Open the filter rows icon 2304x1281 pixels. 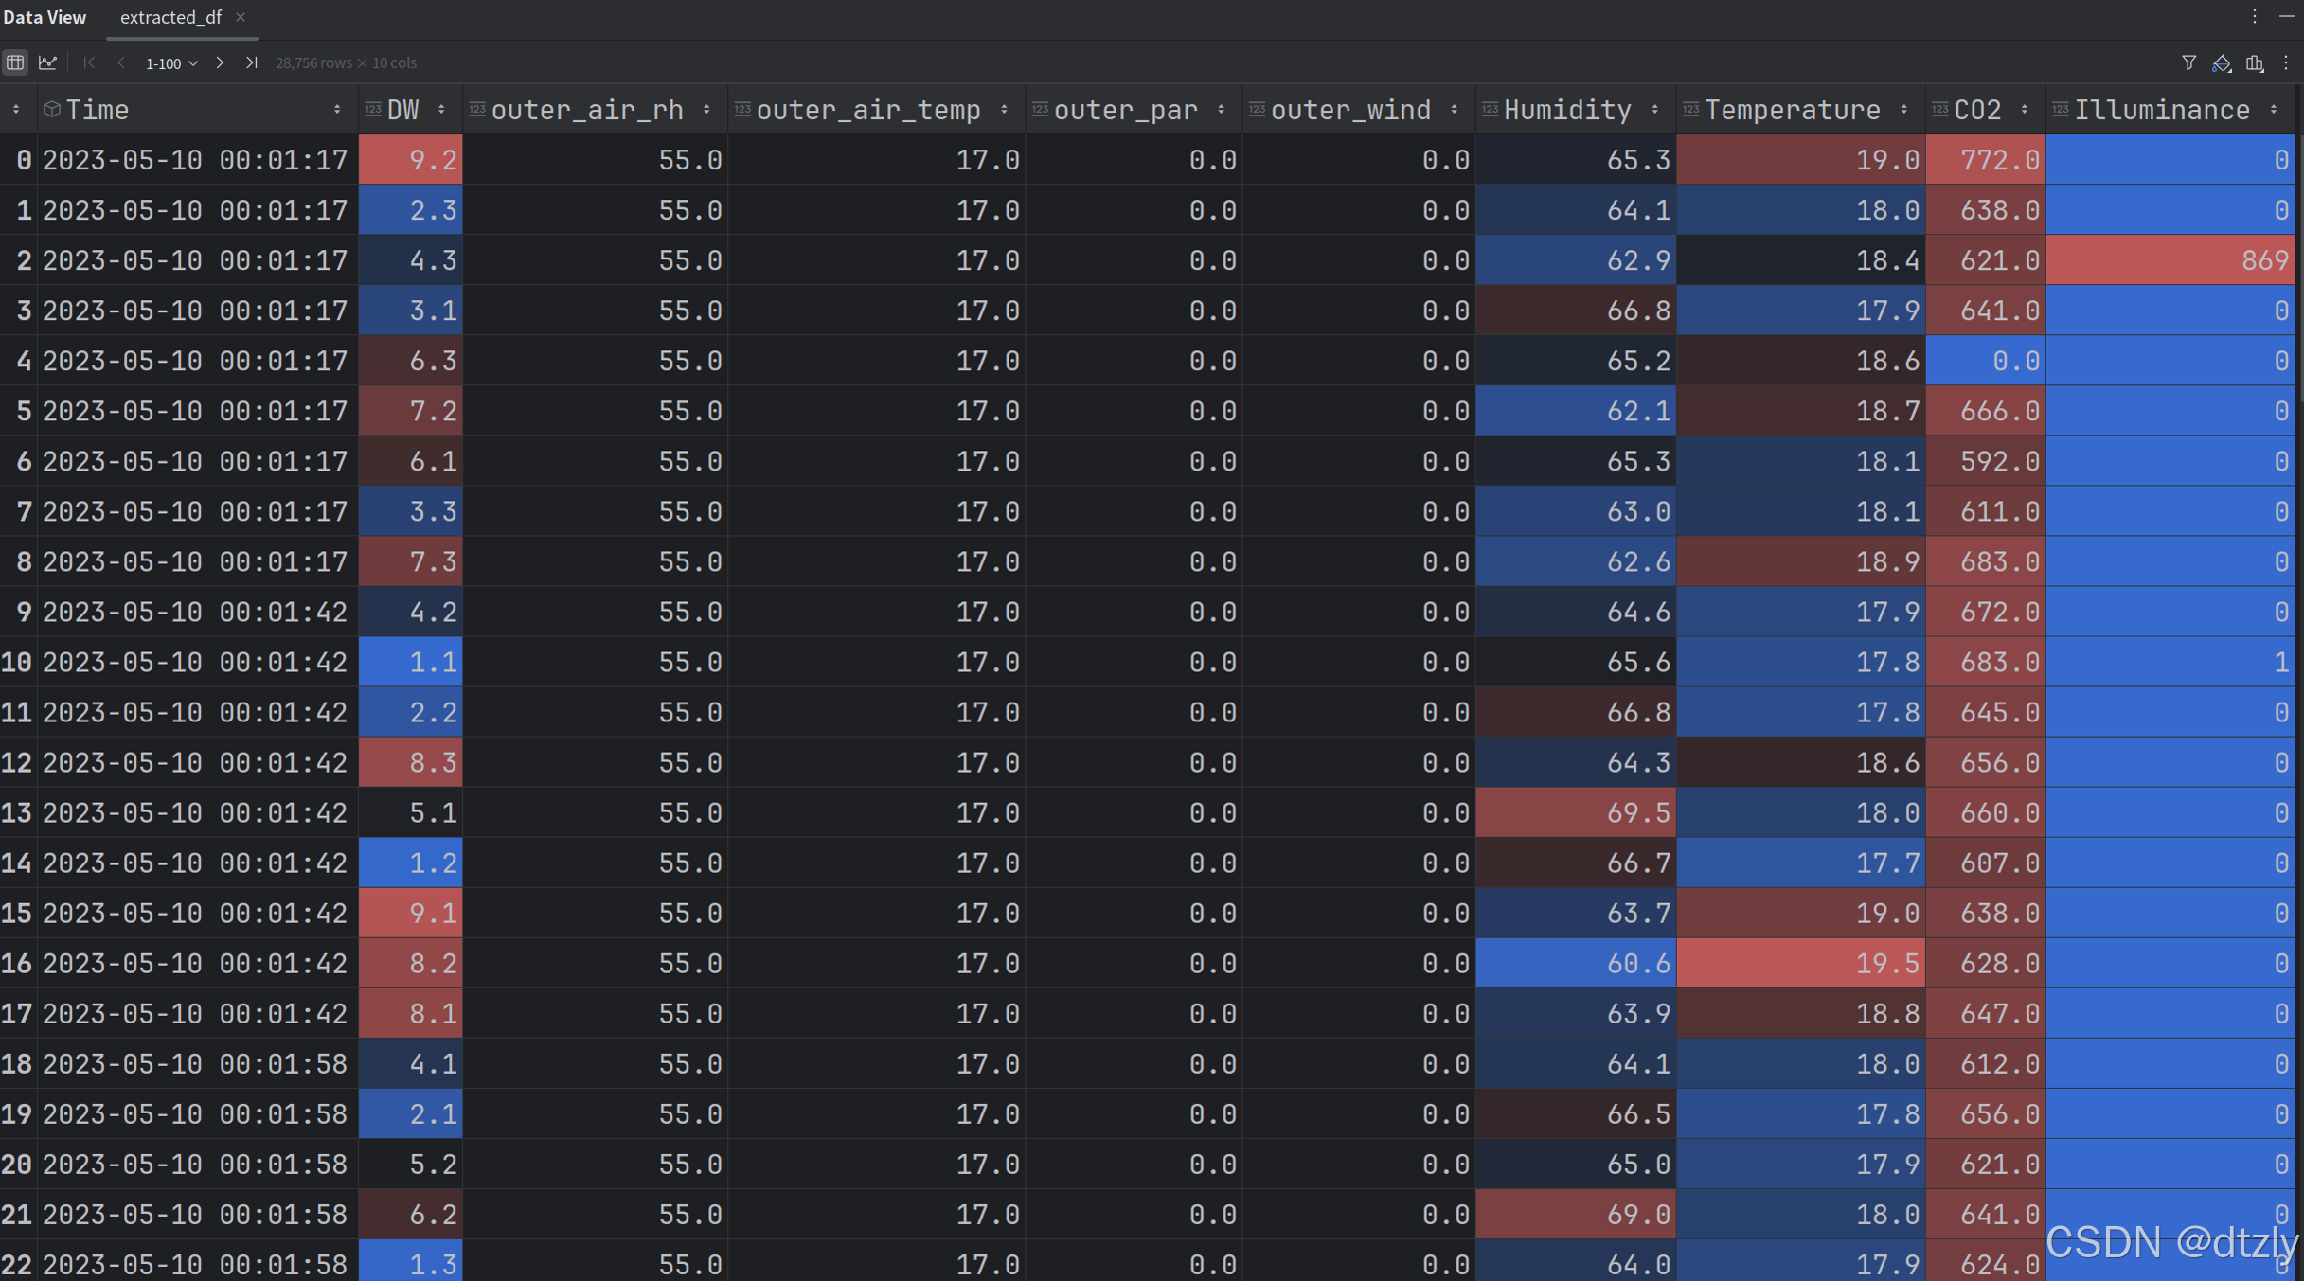[2188, 62]
